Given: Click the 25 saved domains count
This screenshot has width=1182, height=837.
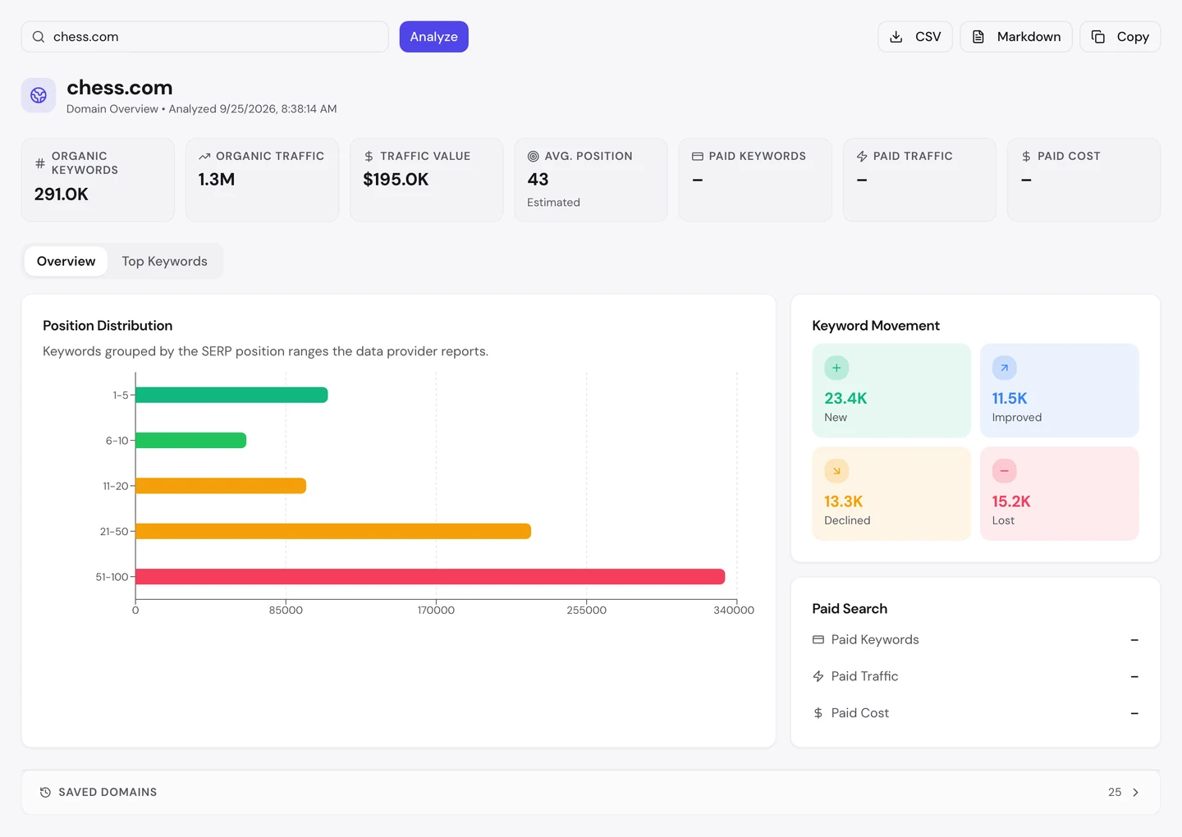Looking at the screenshot, I should pos(1115,792).
